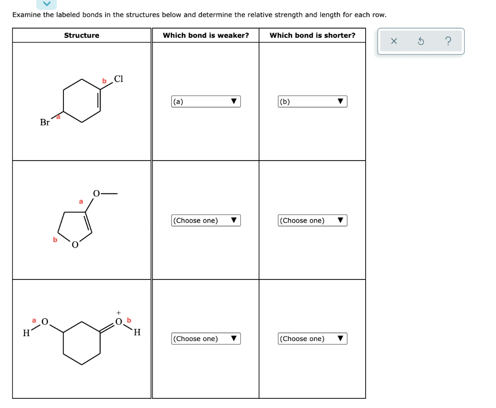The width and height of the screenshot is (496, 408).
Task: Open the (a) weaker bond dropdown
Action: 205,101
